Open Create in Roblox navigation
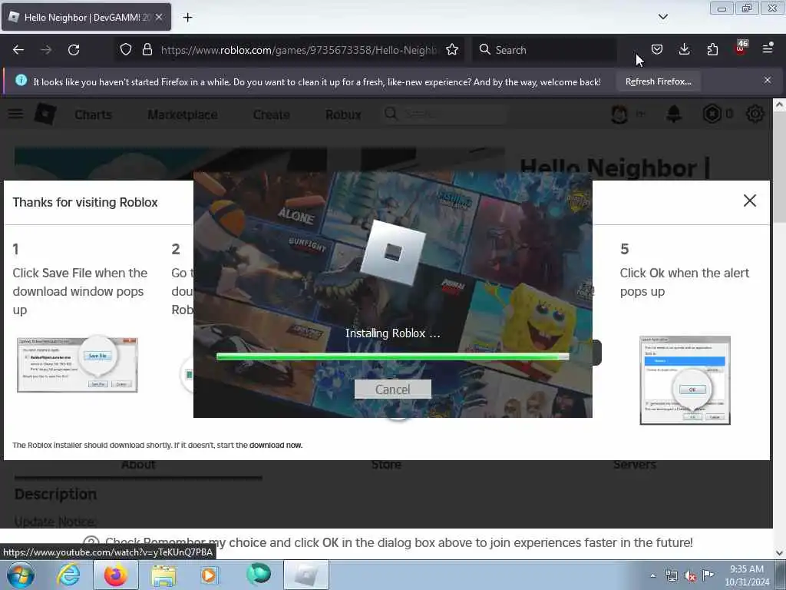 (x=271, y=115)
